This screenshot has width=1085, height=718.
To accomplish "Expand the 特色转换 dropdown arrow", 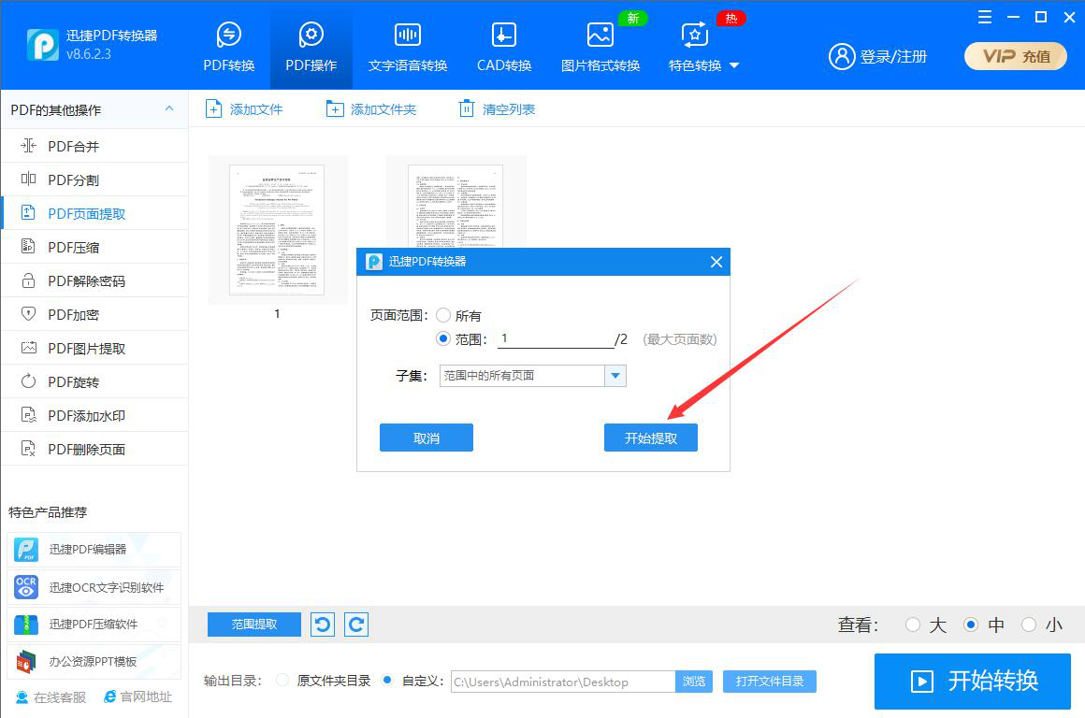I will [x=735, y=65].
